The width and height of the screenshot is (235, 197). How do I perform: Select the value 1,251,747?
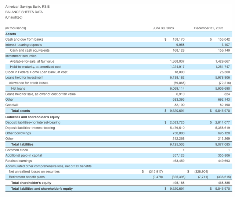click(223, 67)
